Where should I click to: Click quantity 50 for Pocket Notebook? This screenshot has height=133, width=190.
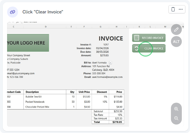click(73, 102)
